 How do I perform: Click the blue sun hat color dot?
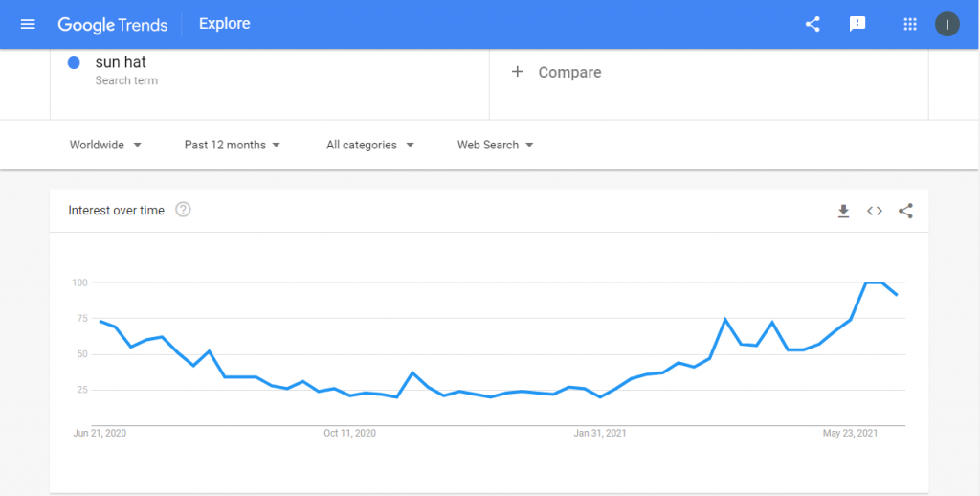click(x=74, y=62)
